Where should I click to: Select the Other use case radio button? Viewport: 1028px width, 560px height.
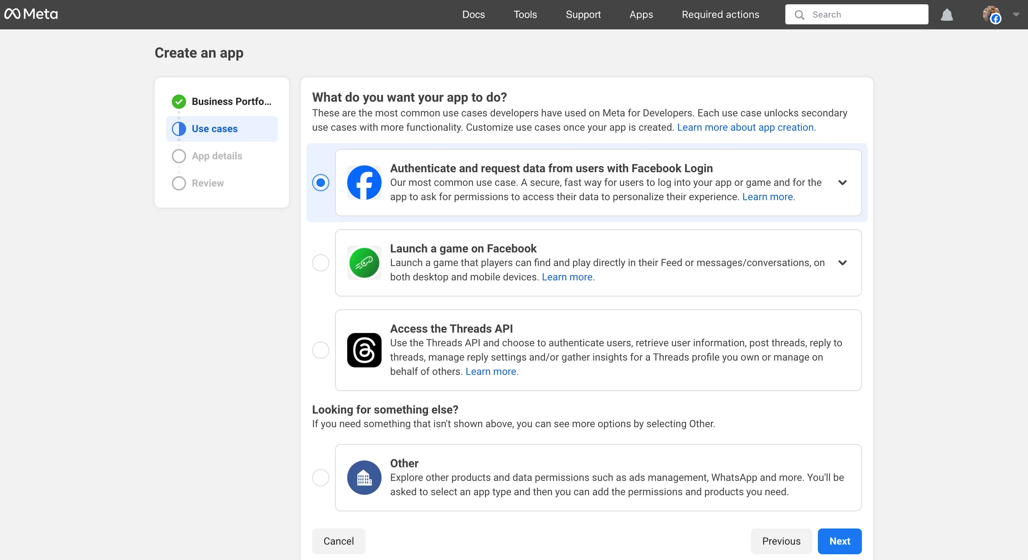point(320,477)
